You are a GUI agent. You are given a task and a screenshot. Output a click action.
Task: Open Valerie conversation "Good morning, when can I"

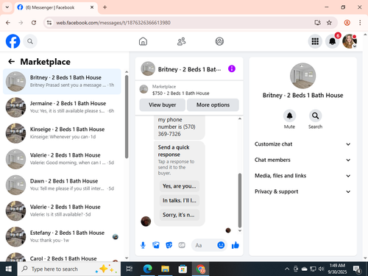pos(62,159)
